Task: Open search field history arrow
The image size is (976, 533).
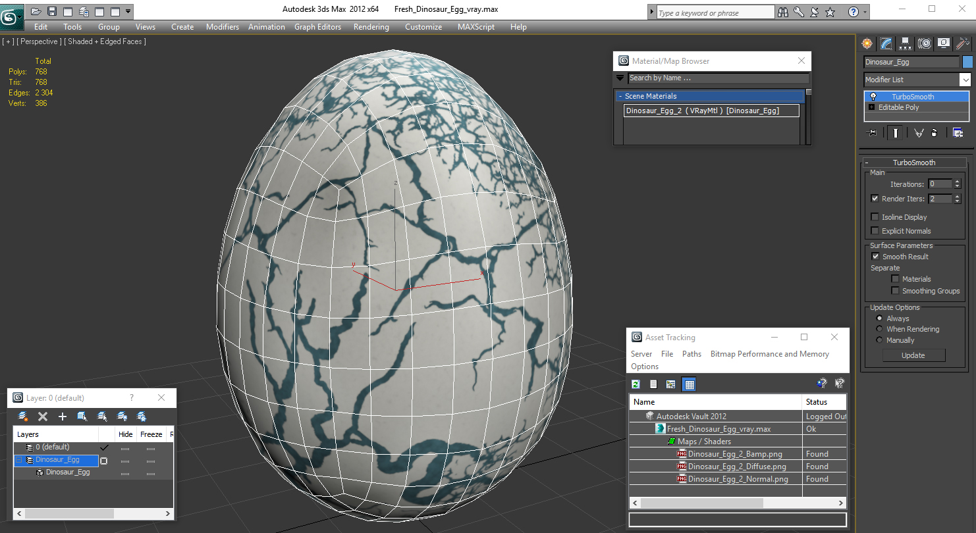Action: (x=652, y=13)
